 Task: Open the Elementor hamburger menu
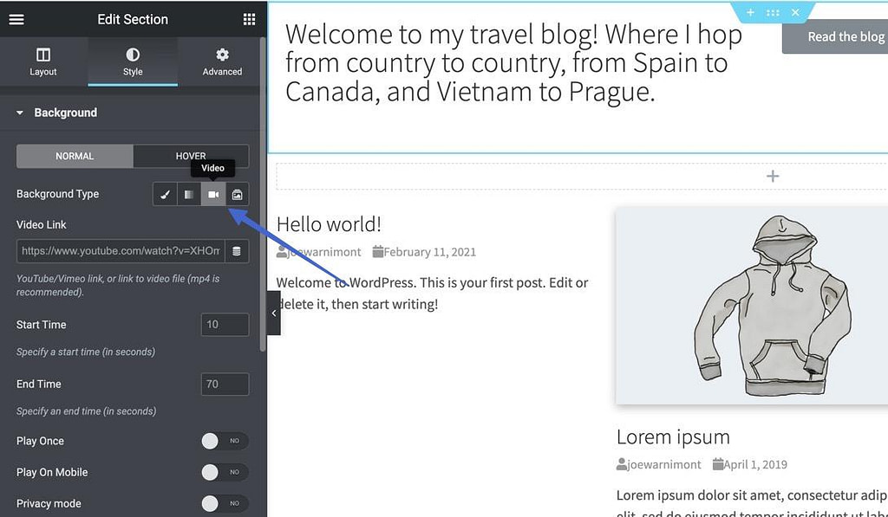(x=16, y=19)
